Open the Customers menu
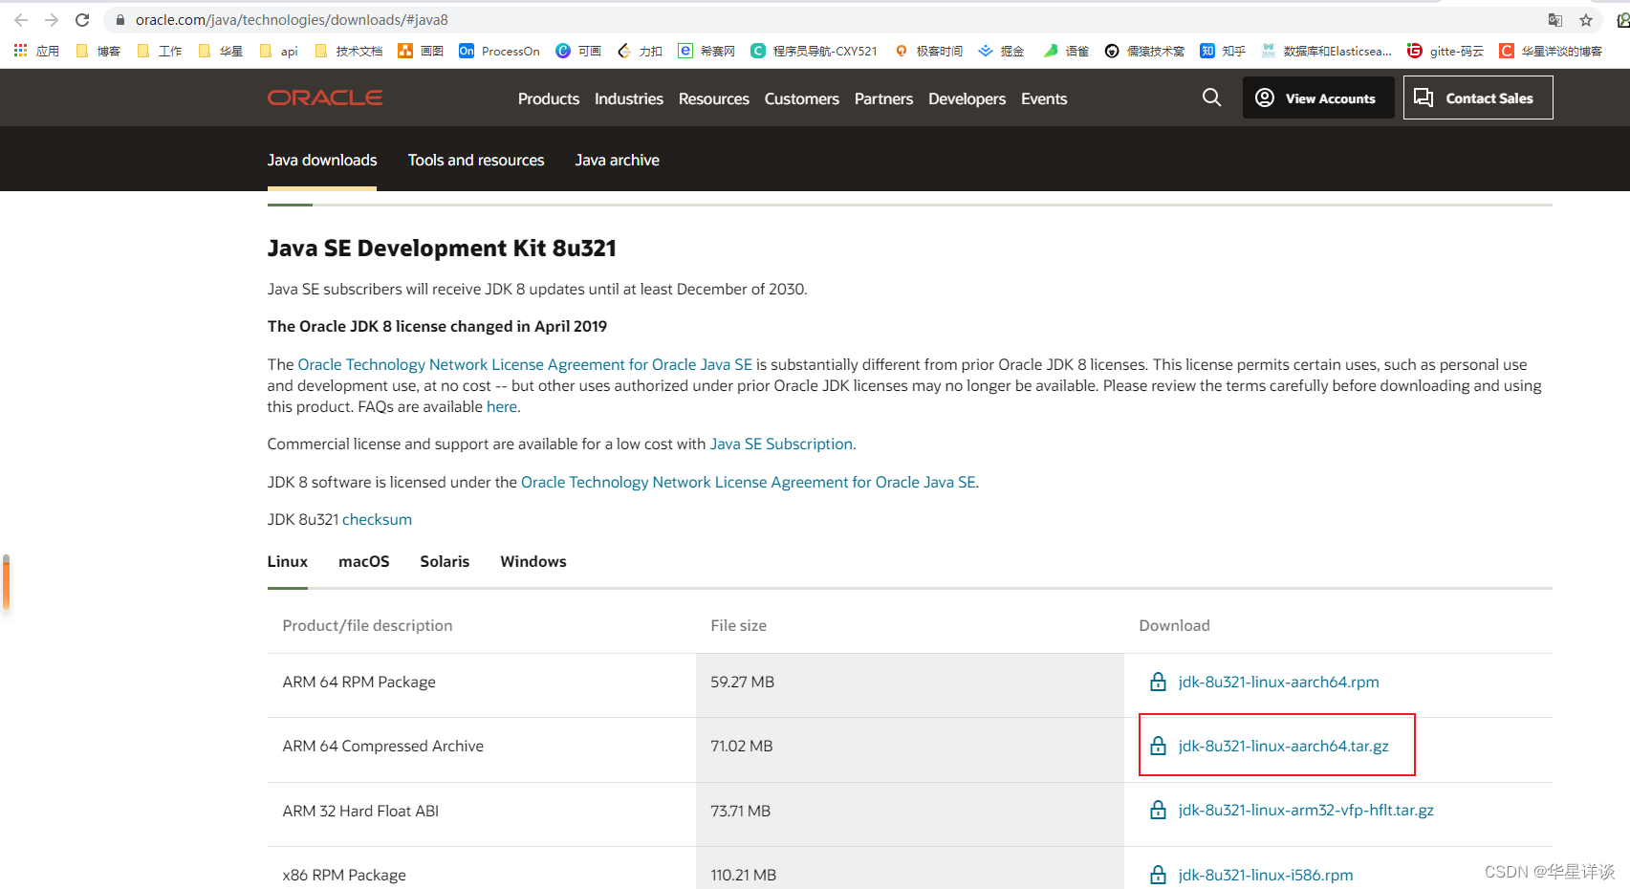 802,98
